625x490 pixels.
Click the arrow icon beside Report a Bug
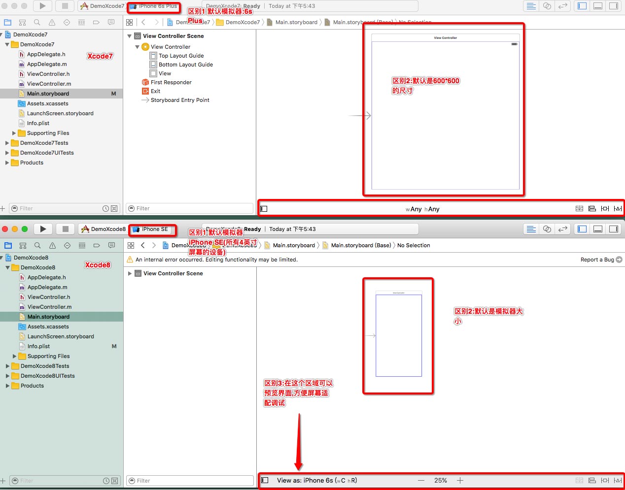tap(619, 260)
